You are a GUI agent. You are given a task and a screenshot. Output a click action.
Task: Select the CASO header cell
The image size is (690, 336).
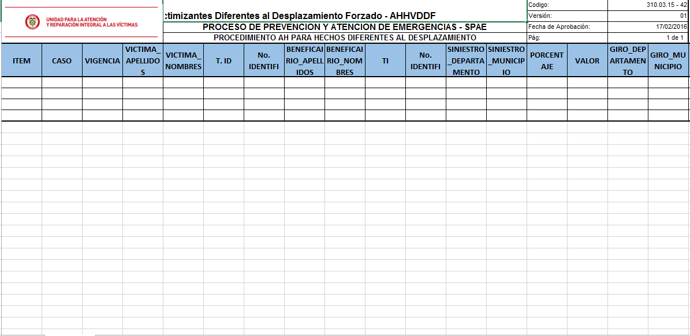(62, 61)
